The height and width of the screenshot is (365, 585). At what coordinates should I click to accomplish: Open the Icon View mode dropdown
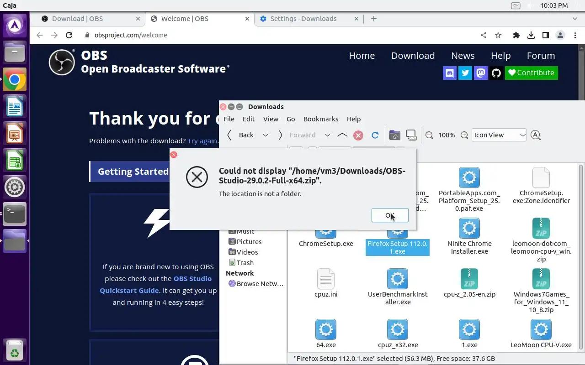499,135
